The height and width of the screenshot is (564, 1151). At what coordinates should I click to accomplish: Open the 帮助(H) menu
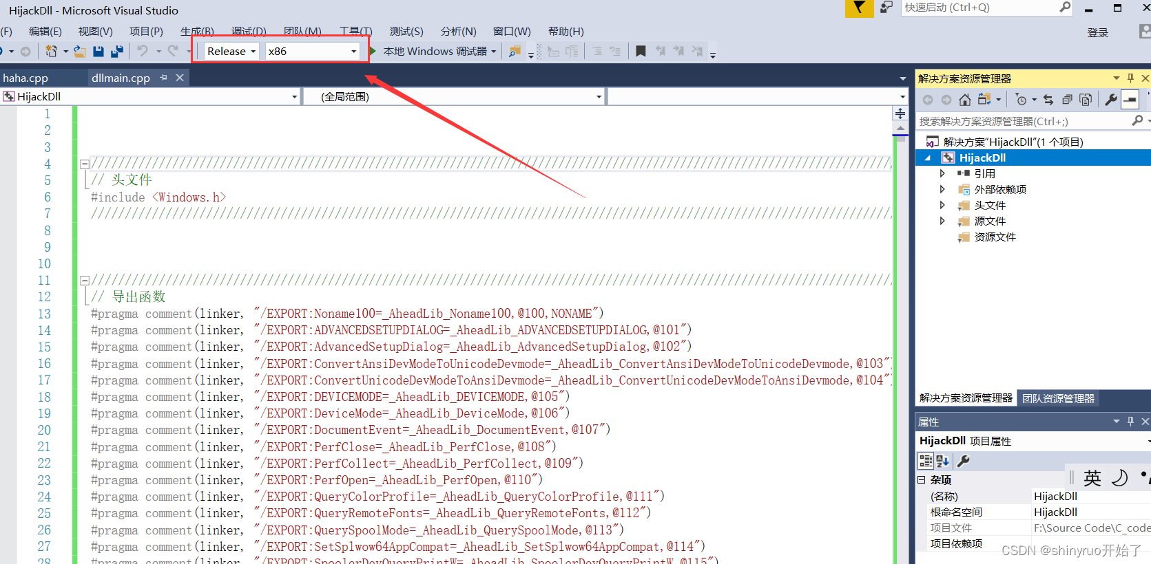tap(566, 32)
